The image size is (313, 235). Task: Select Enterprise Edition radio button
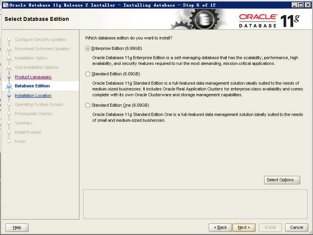(88, 49)
